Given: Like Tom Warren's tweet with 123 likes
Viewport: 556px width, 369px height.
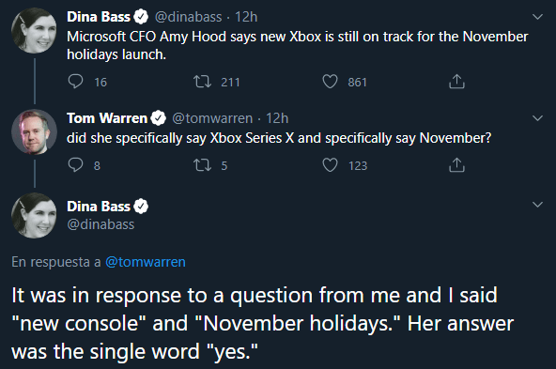Looking at the screenshot, I should click(x=330, y=165).
